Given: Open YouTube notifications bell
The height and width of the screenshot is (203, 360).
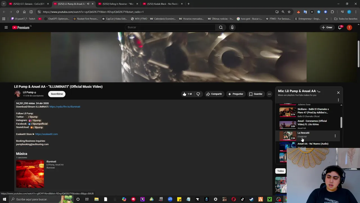Looking at the screenshot, I should pos(340,27).
